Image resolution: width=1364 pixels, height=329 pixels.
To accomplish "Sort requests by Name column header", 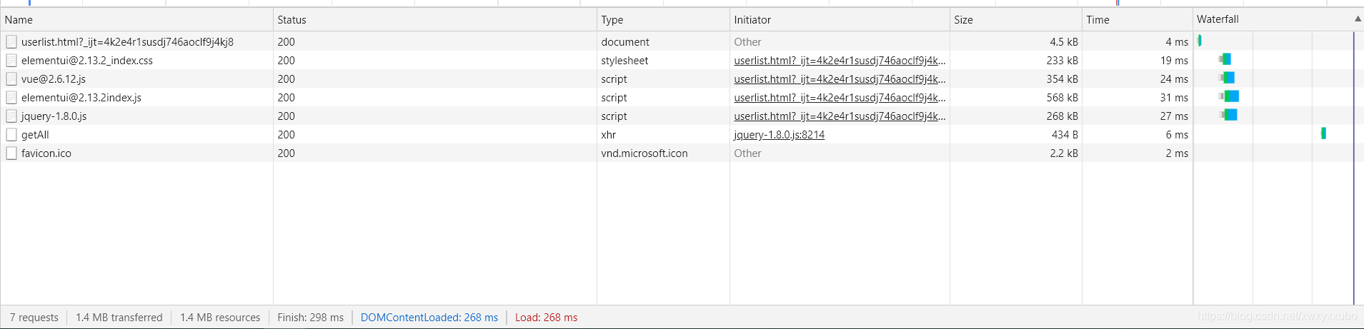I will point(19,20).
